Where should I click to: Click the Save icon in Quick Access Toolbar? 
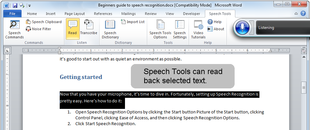coord(15,5)
